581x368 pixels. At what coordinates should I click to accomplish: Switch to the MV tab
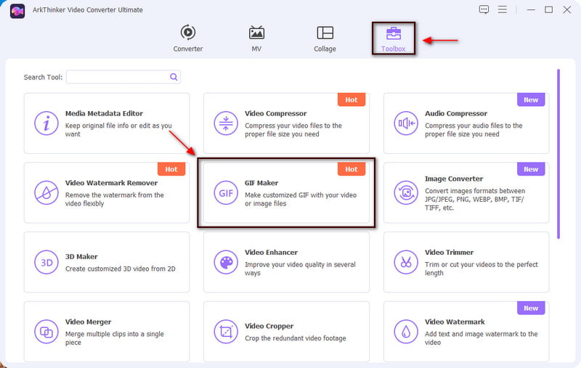pos(256,38)
